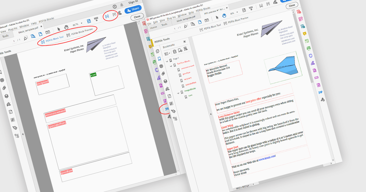Open the Home tab in right window
Screen dimensions: 366x192
[154, 27]
